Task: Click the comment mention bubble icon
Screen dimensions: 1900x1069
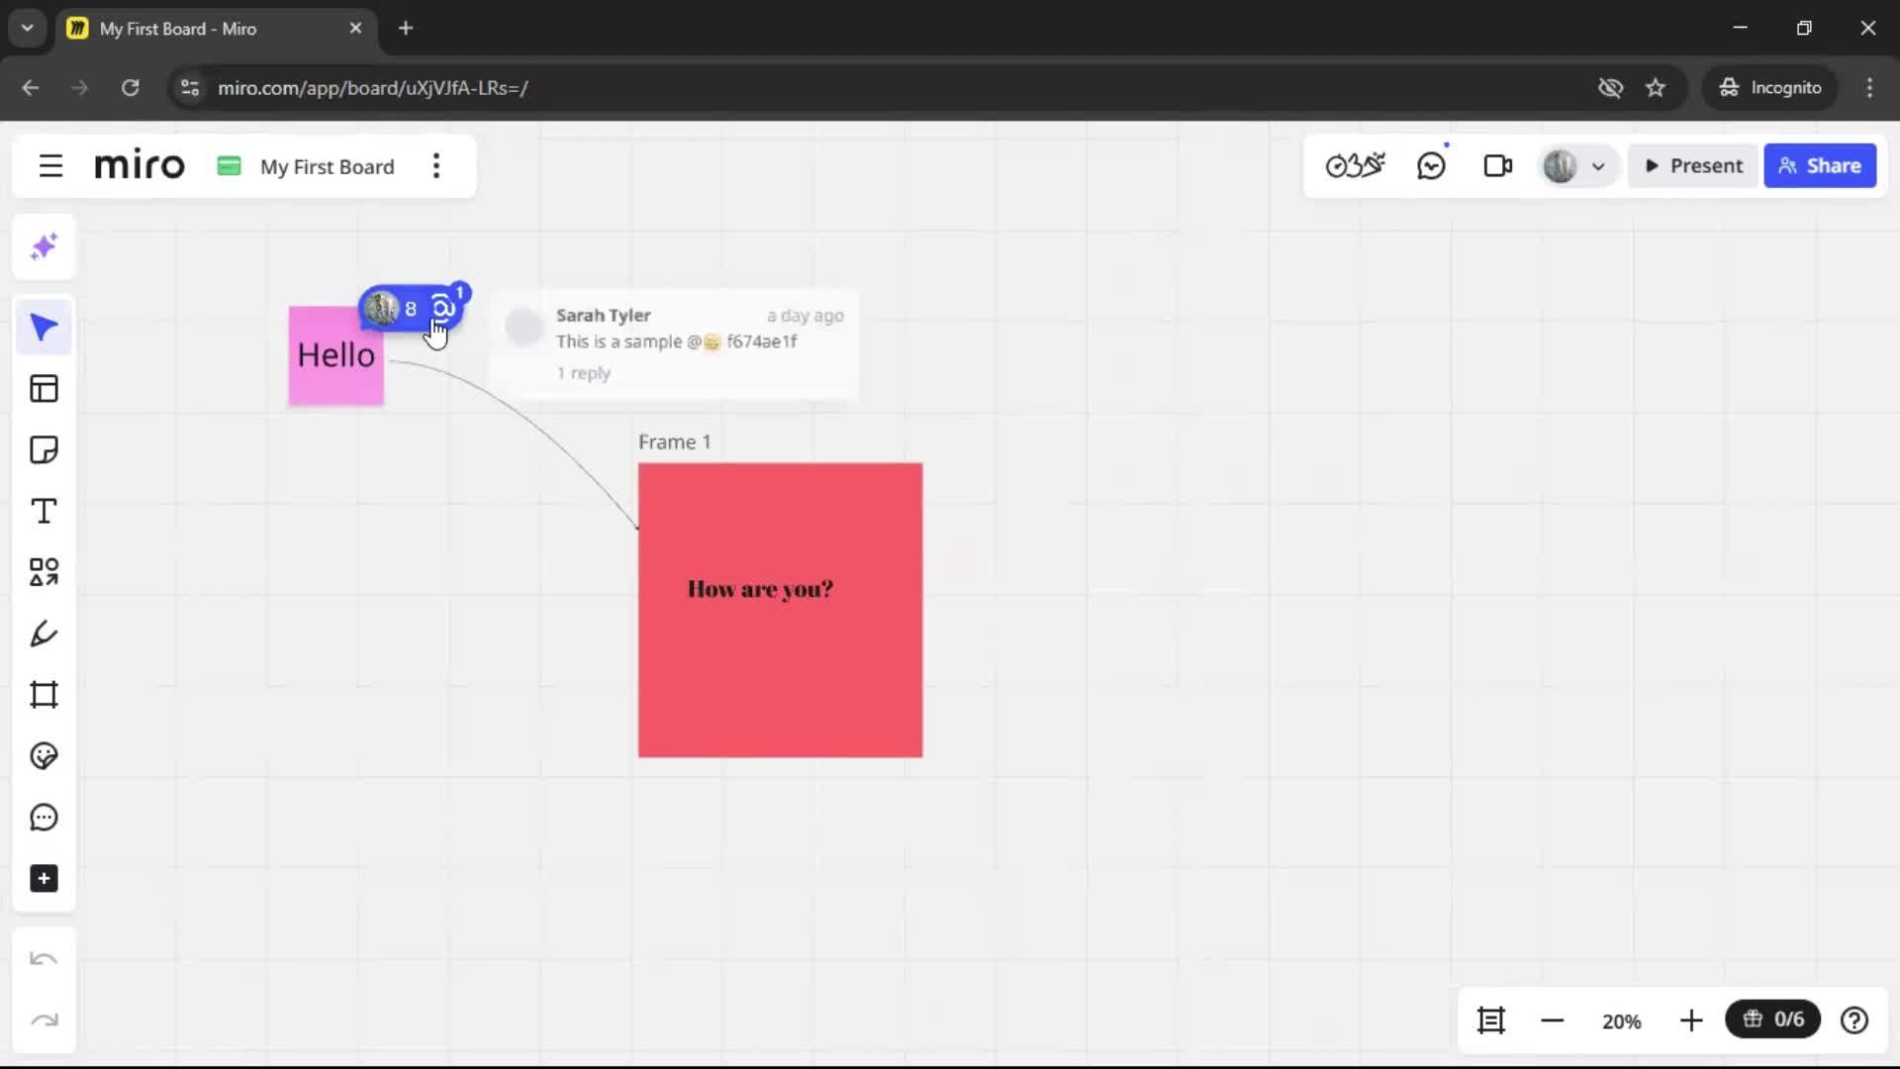Action: (443, 308)
